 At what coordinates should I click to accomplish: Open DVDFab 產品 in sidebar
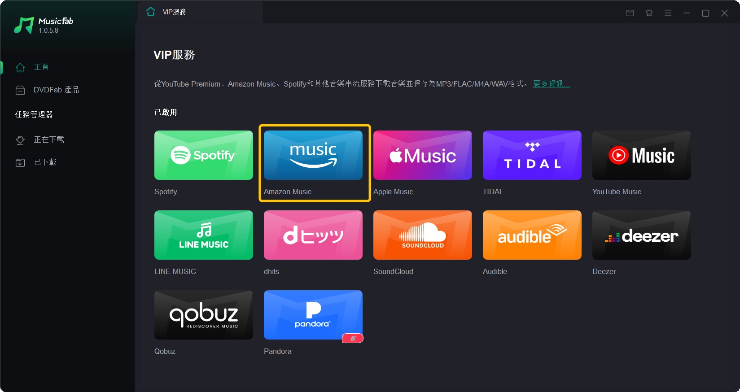pos(57,90)
